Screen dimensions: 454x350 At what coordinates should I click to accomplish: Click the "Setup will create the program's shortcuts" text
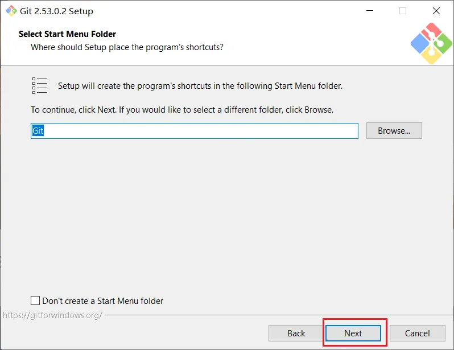(200, 86)
